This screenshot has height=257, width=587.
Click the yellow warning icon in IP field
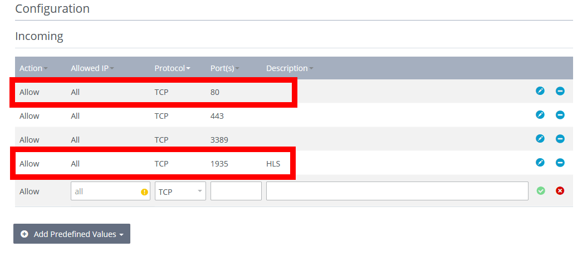[144, 192]
